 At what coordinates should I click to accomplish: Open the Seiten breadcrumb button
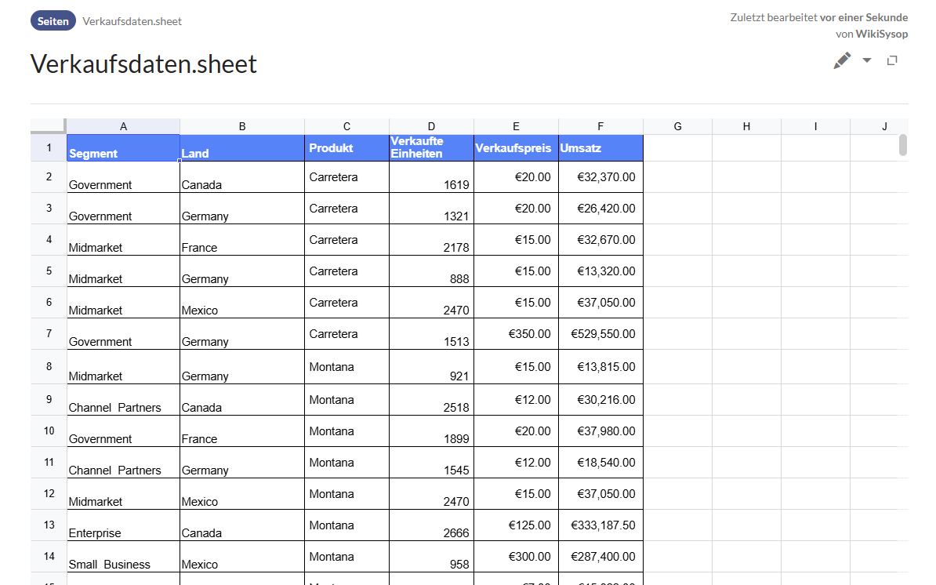coord(53,21)
